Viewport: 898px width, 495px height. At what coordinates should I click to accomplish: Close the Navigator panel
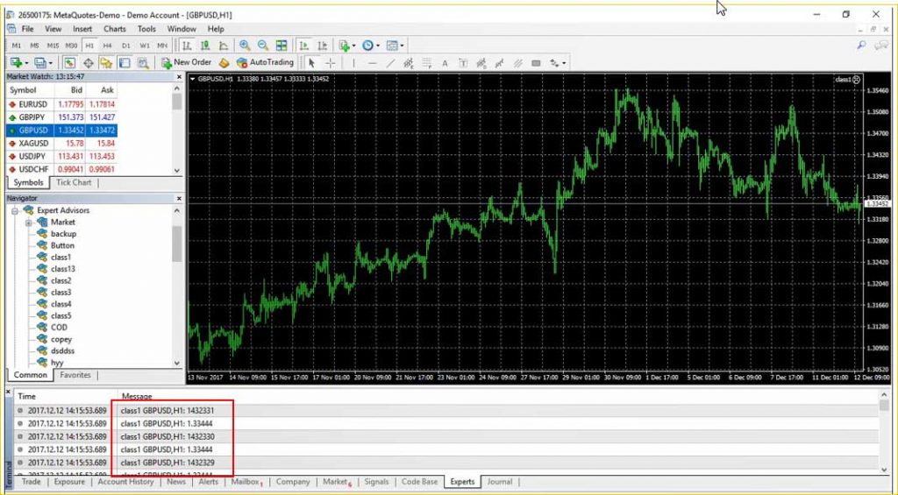(x=179, y=199)
